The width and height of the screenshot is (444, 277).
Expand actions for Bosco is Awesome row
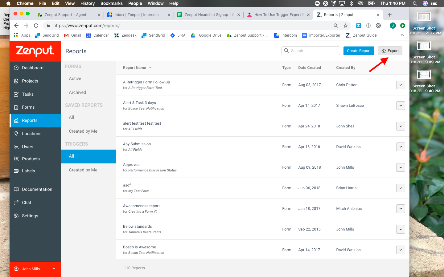[x=401, y=250]
